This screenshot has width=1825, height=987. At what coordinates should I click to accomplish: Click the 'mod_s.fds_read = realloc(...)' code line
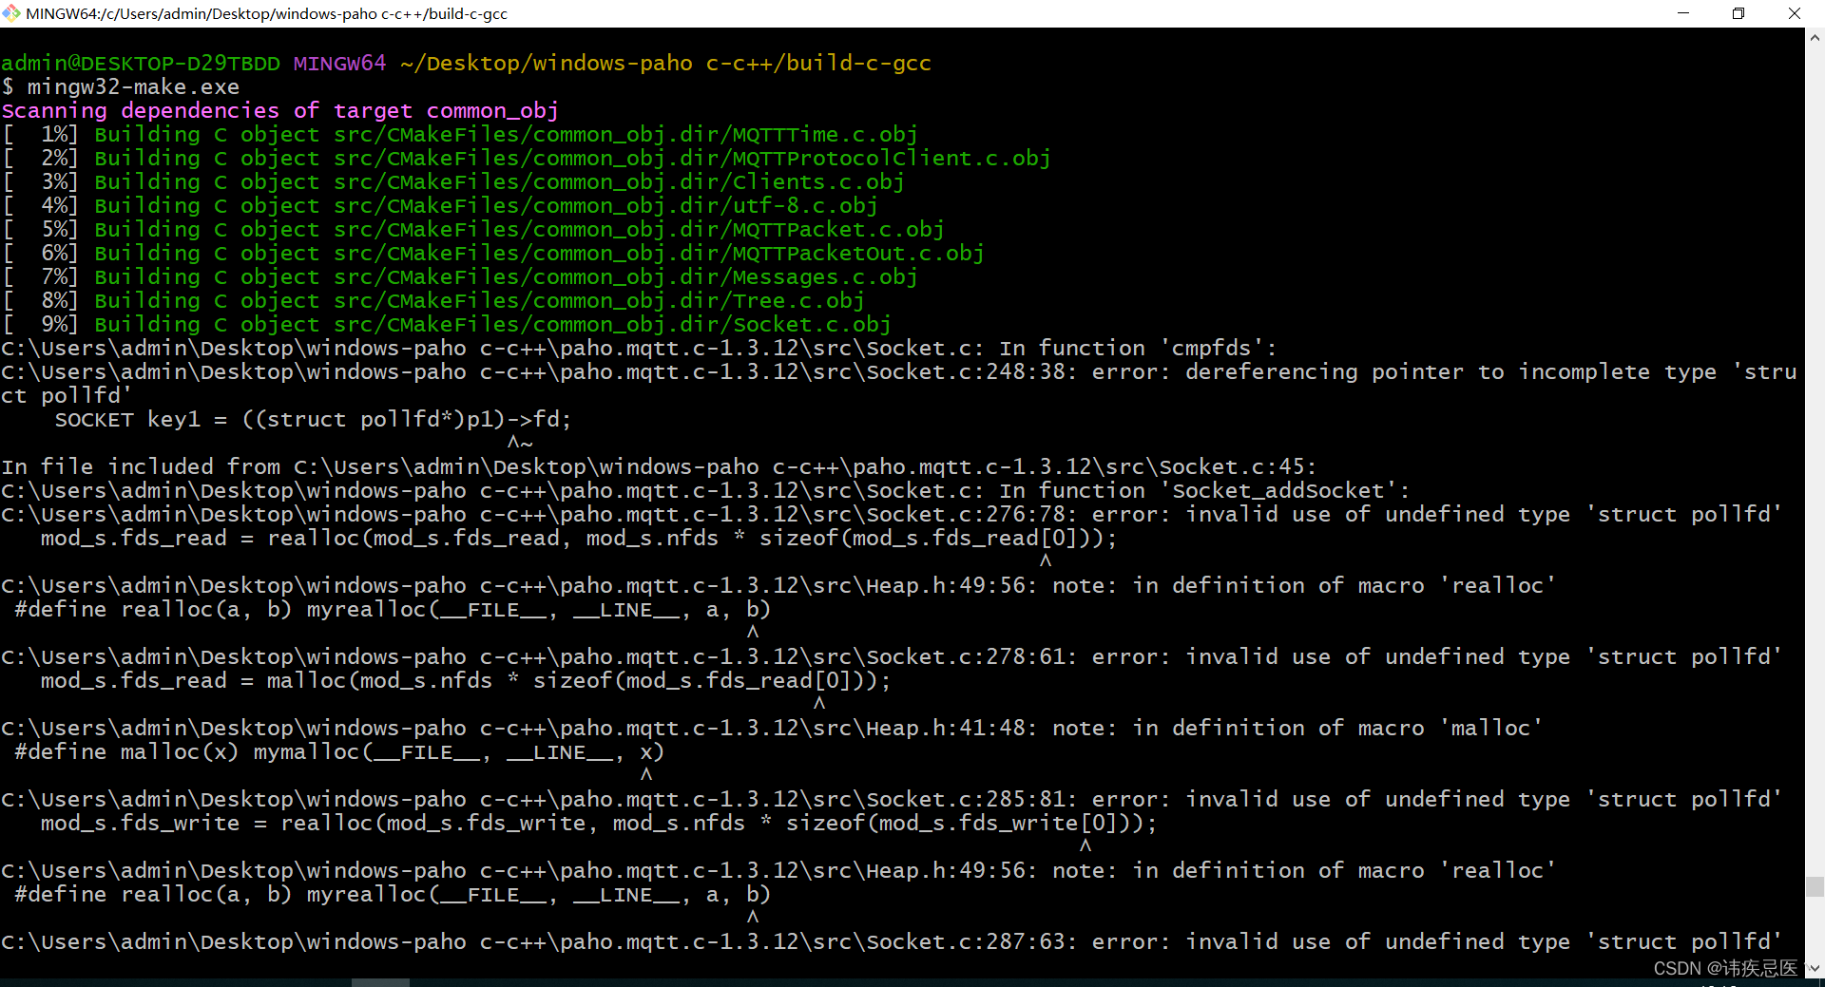point(579,539)
